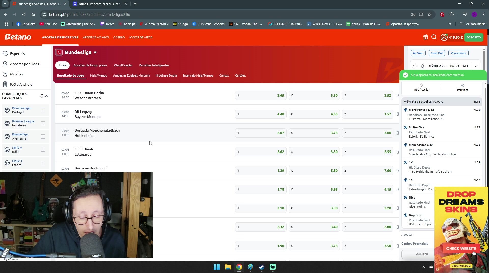489x273 pixels.
Task: Open the Betano gift promotions icon
Action: (425, 37)
